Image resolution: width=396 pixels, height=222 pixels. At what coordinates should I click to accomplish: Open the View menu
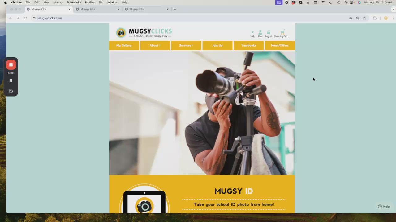[46, 2]
